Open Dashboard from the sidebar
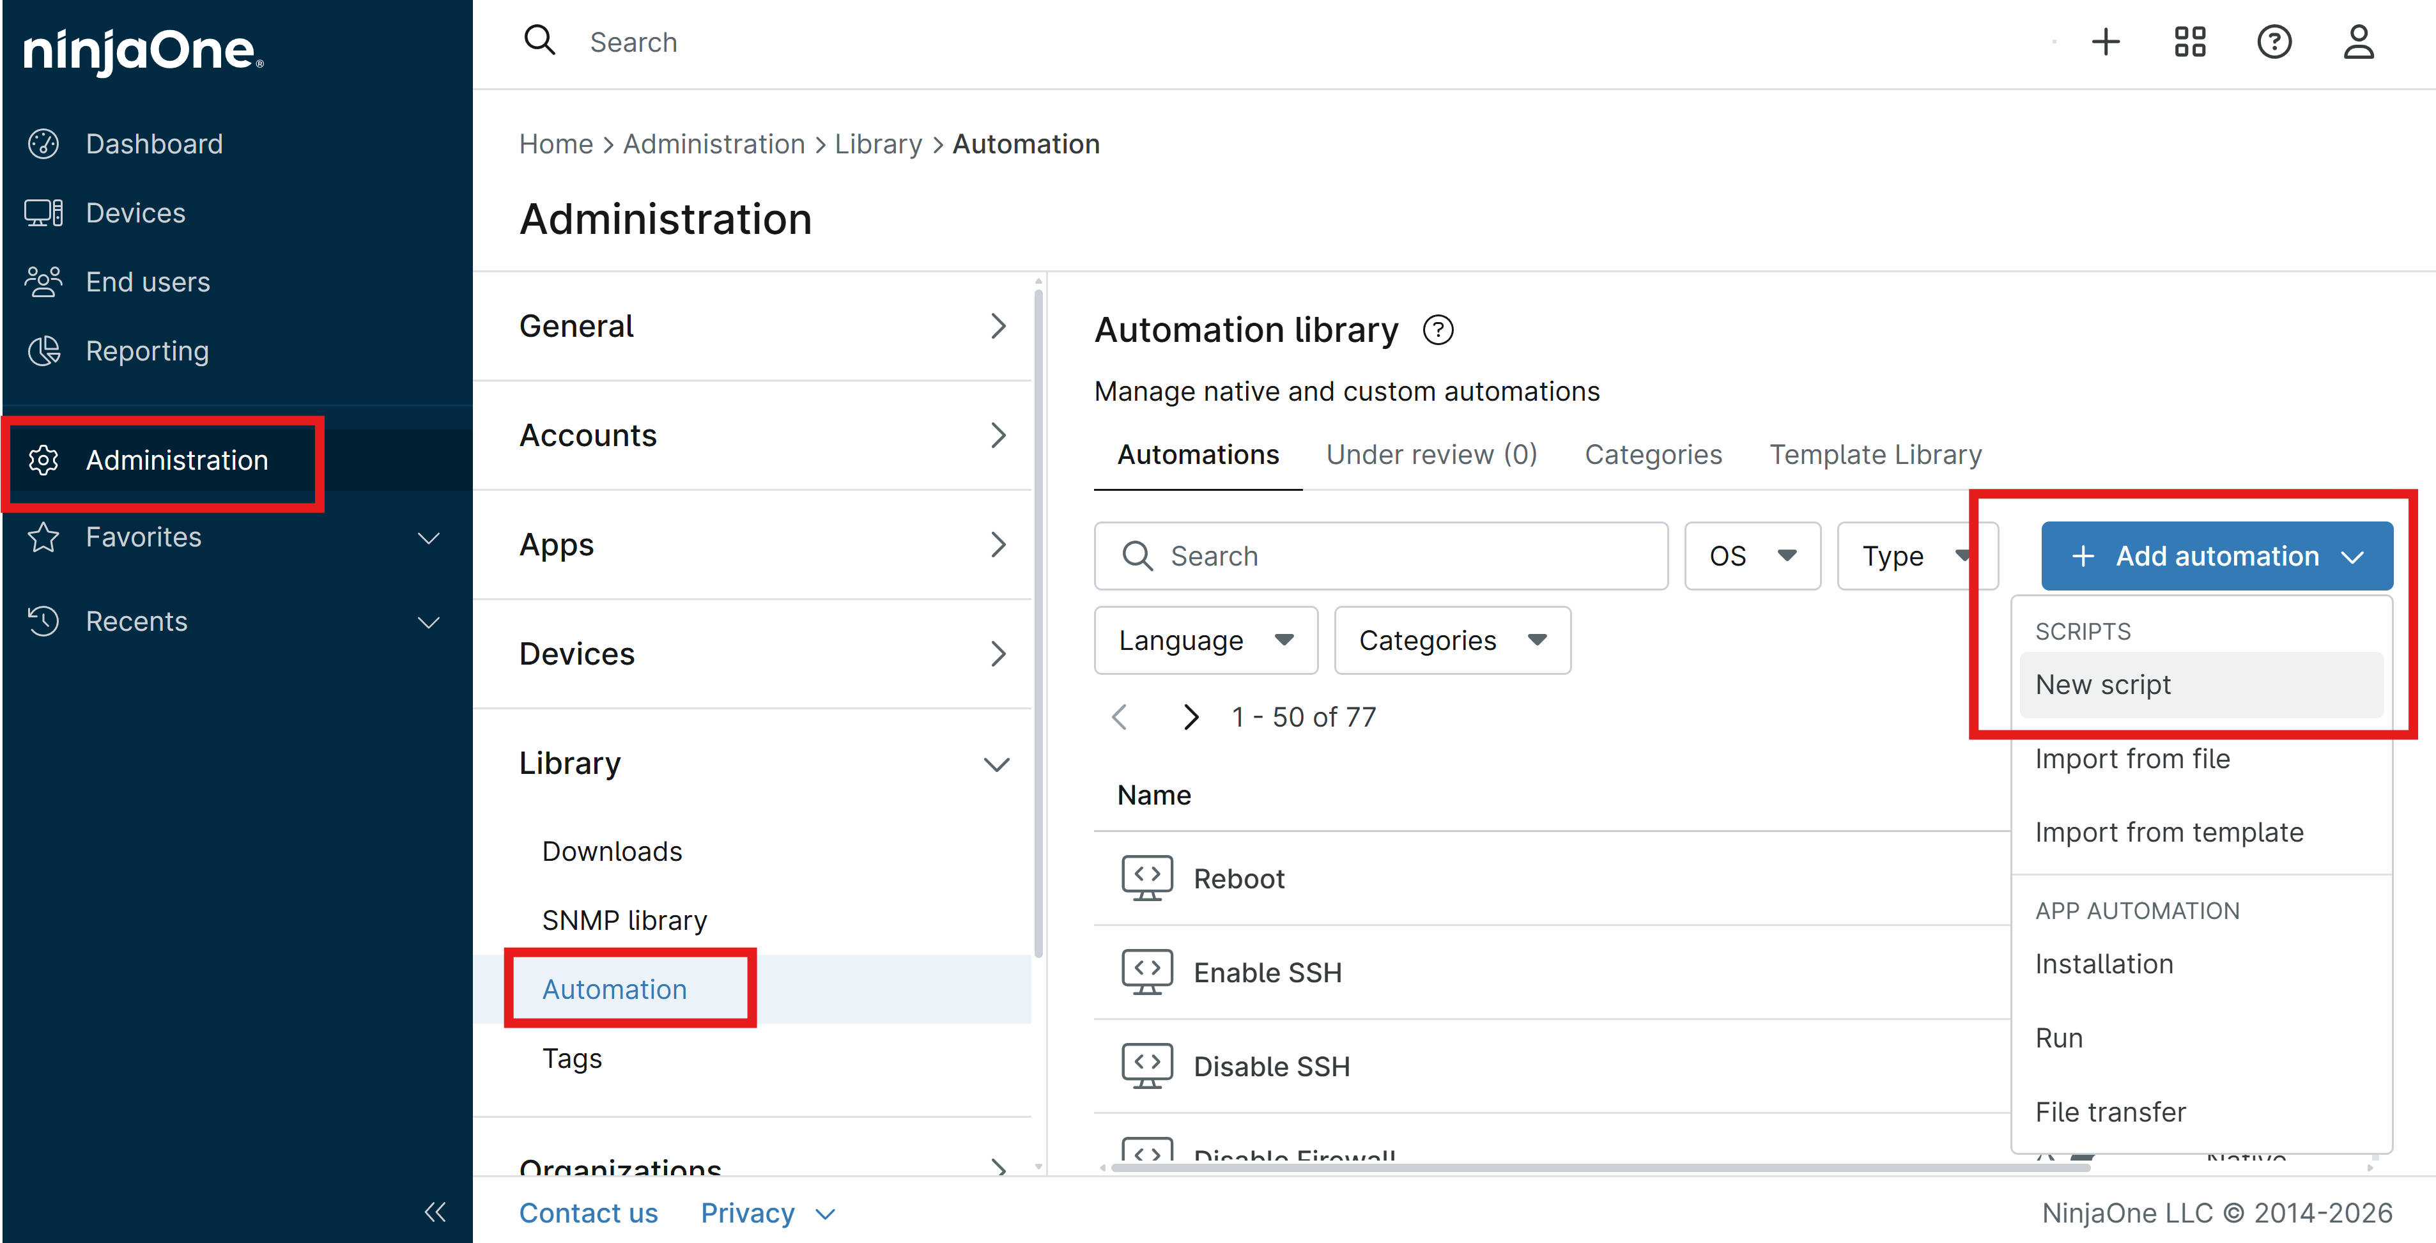 point(154,144)
